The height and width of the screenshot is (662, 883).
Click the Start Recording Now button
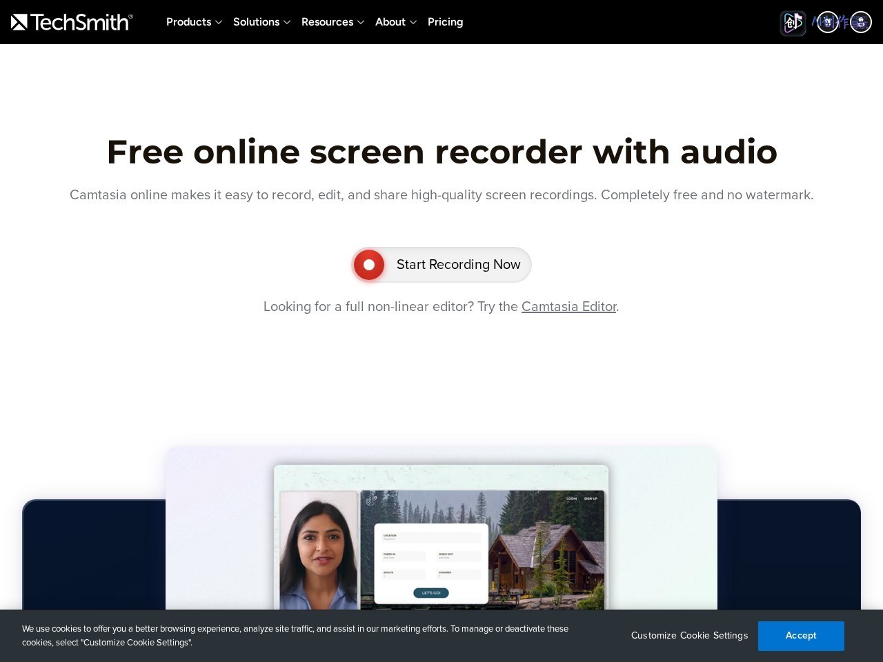[441, 265]
